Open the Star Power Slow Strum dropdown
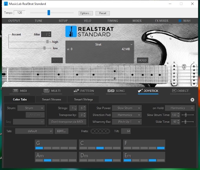The height and width of the screenshot is (170, 200). coord(127,108)
